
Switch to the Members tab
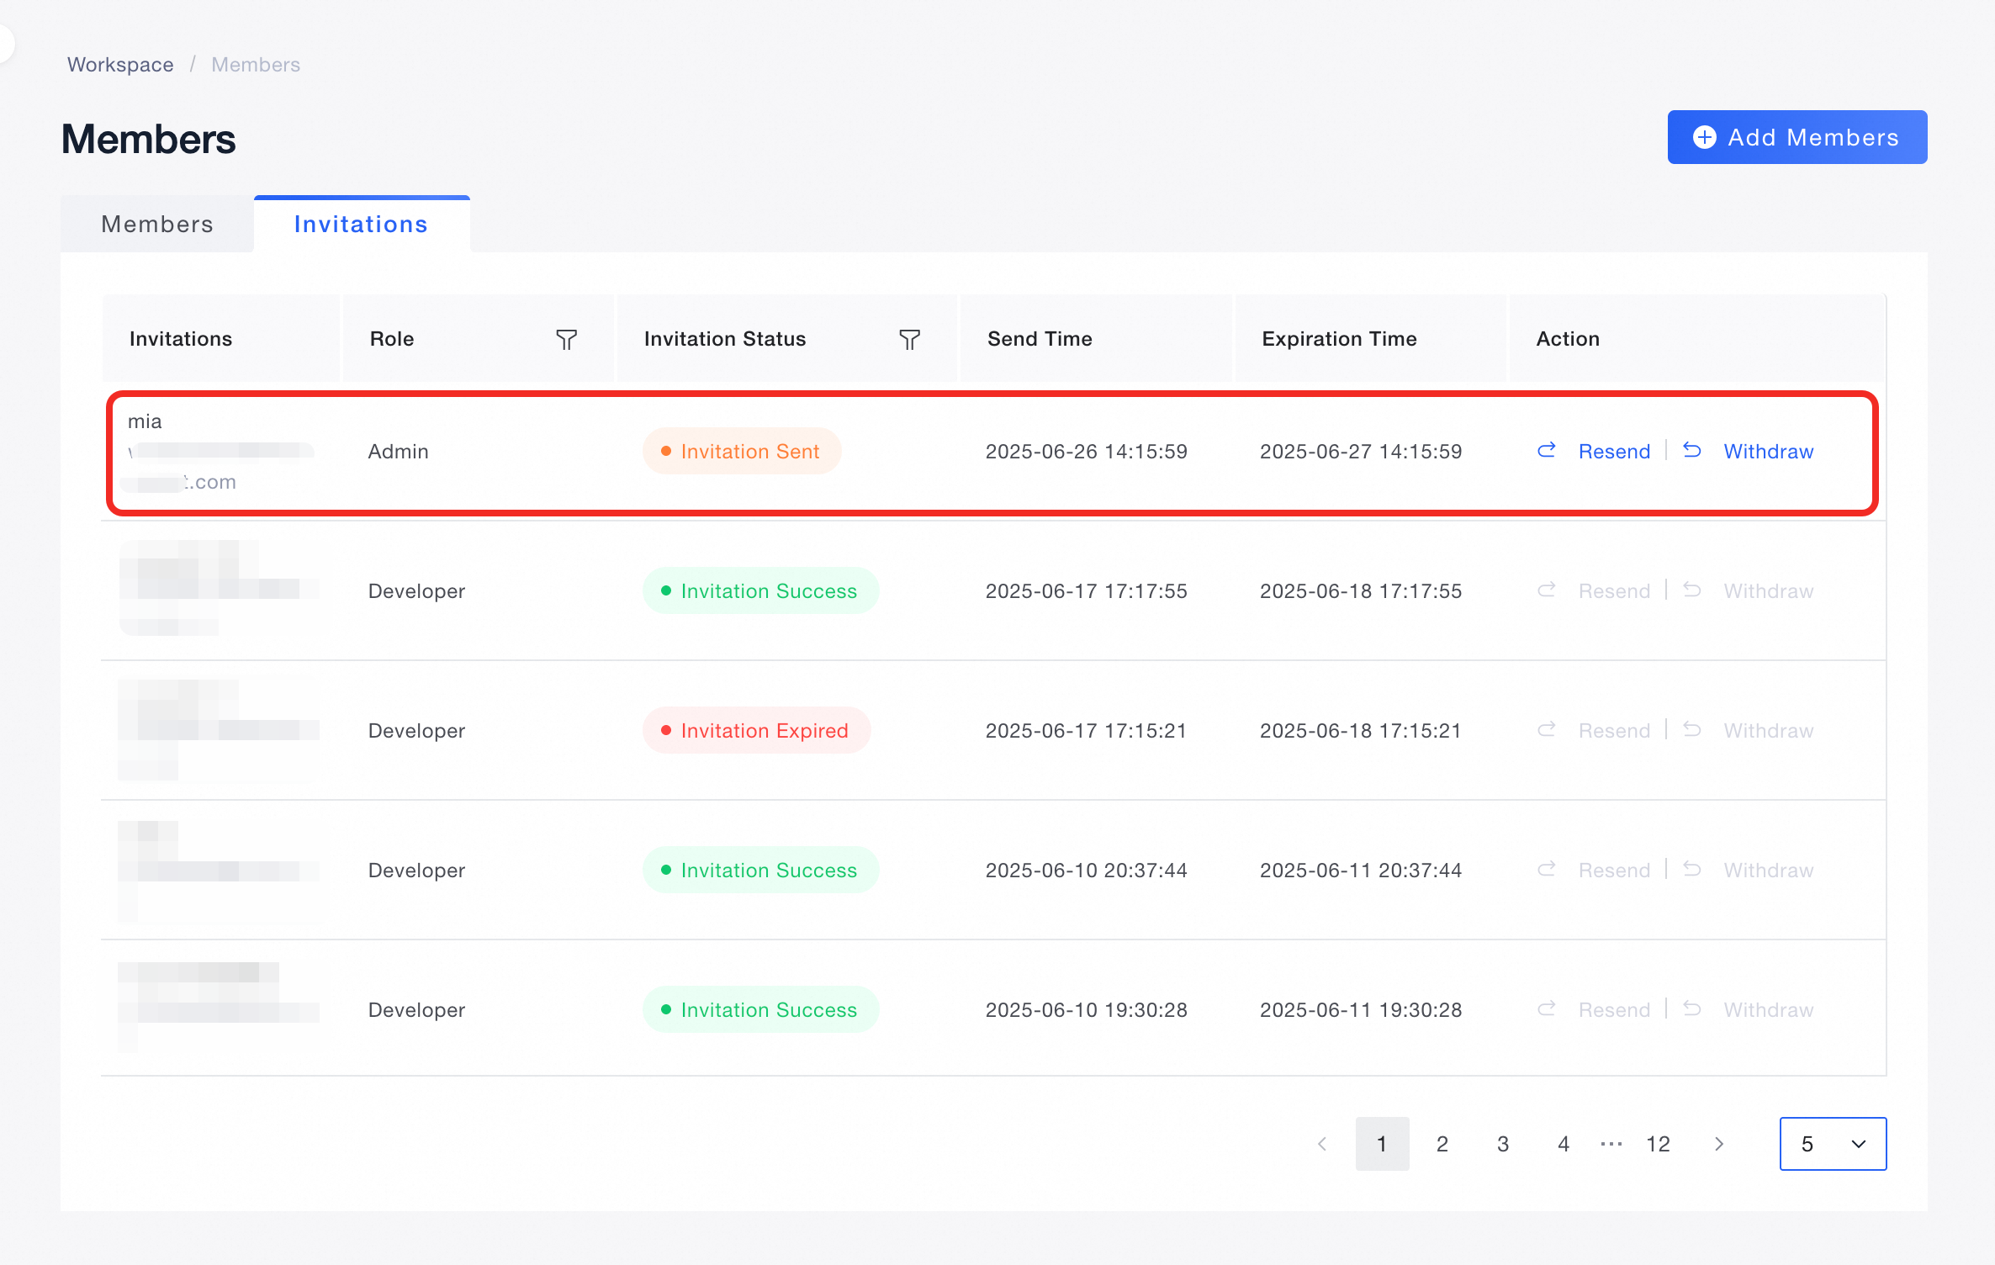pos(157,225)
